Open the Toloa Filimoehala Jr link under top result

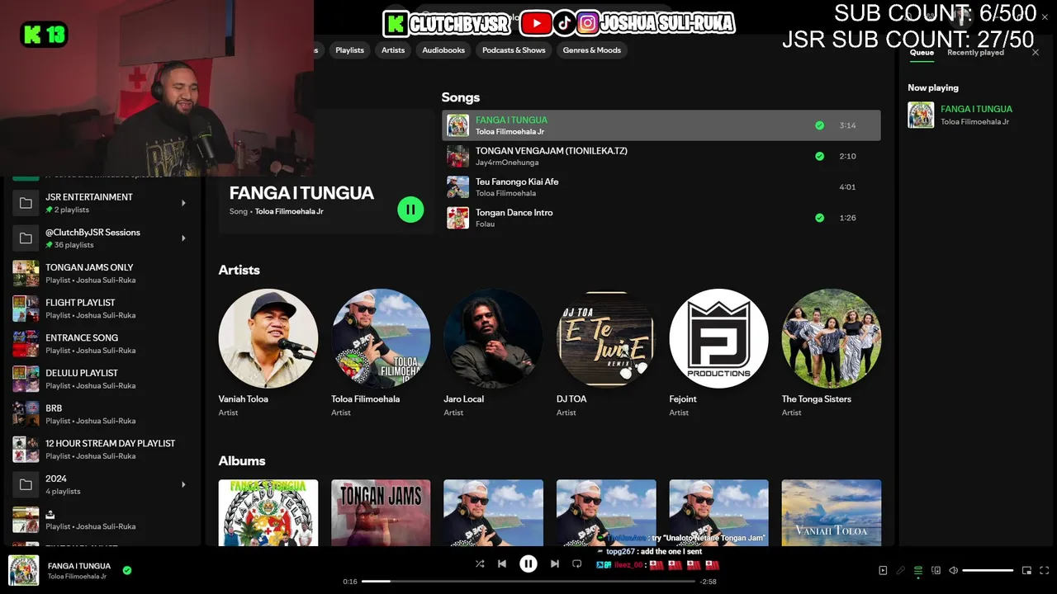click(x=289, y=212)
